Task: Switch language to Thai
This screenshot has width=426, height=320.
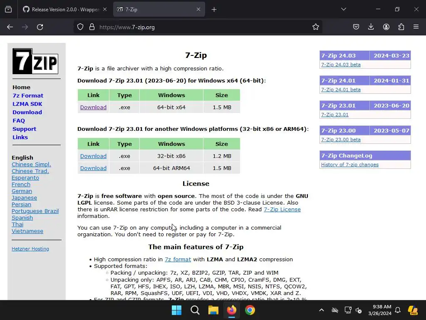Action: [x=17, y=224]
